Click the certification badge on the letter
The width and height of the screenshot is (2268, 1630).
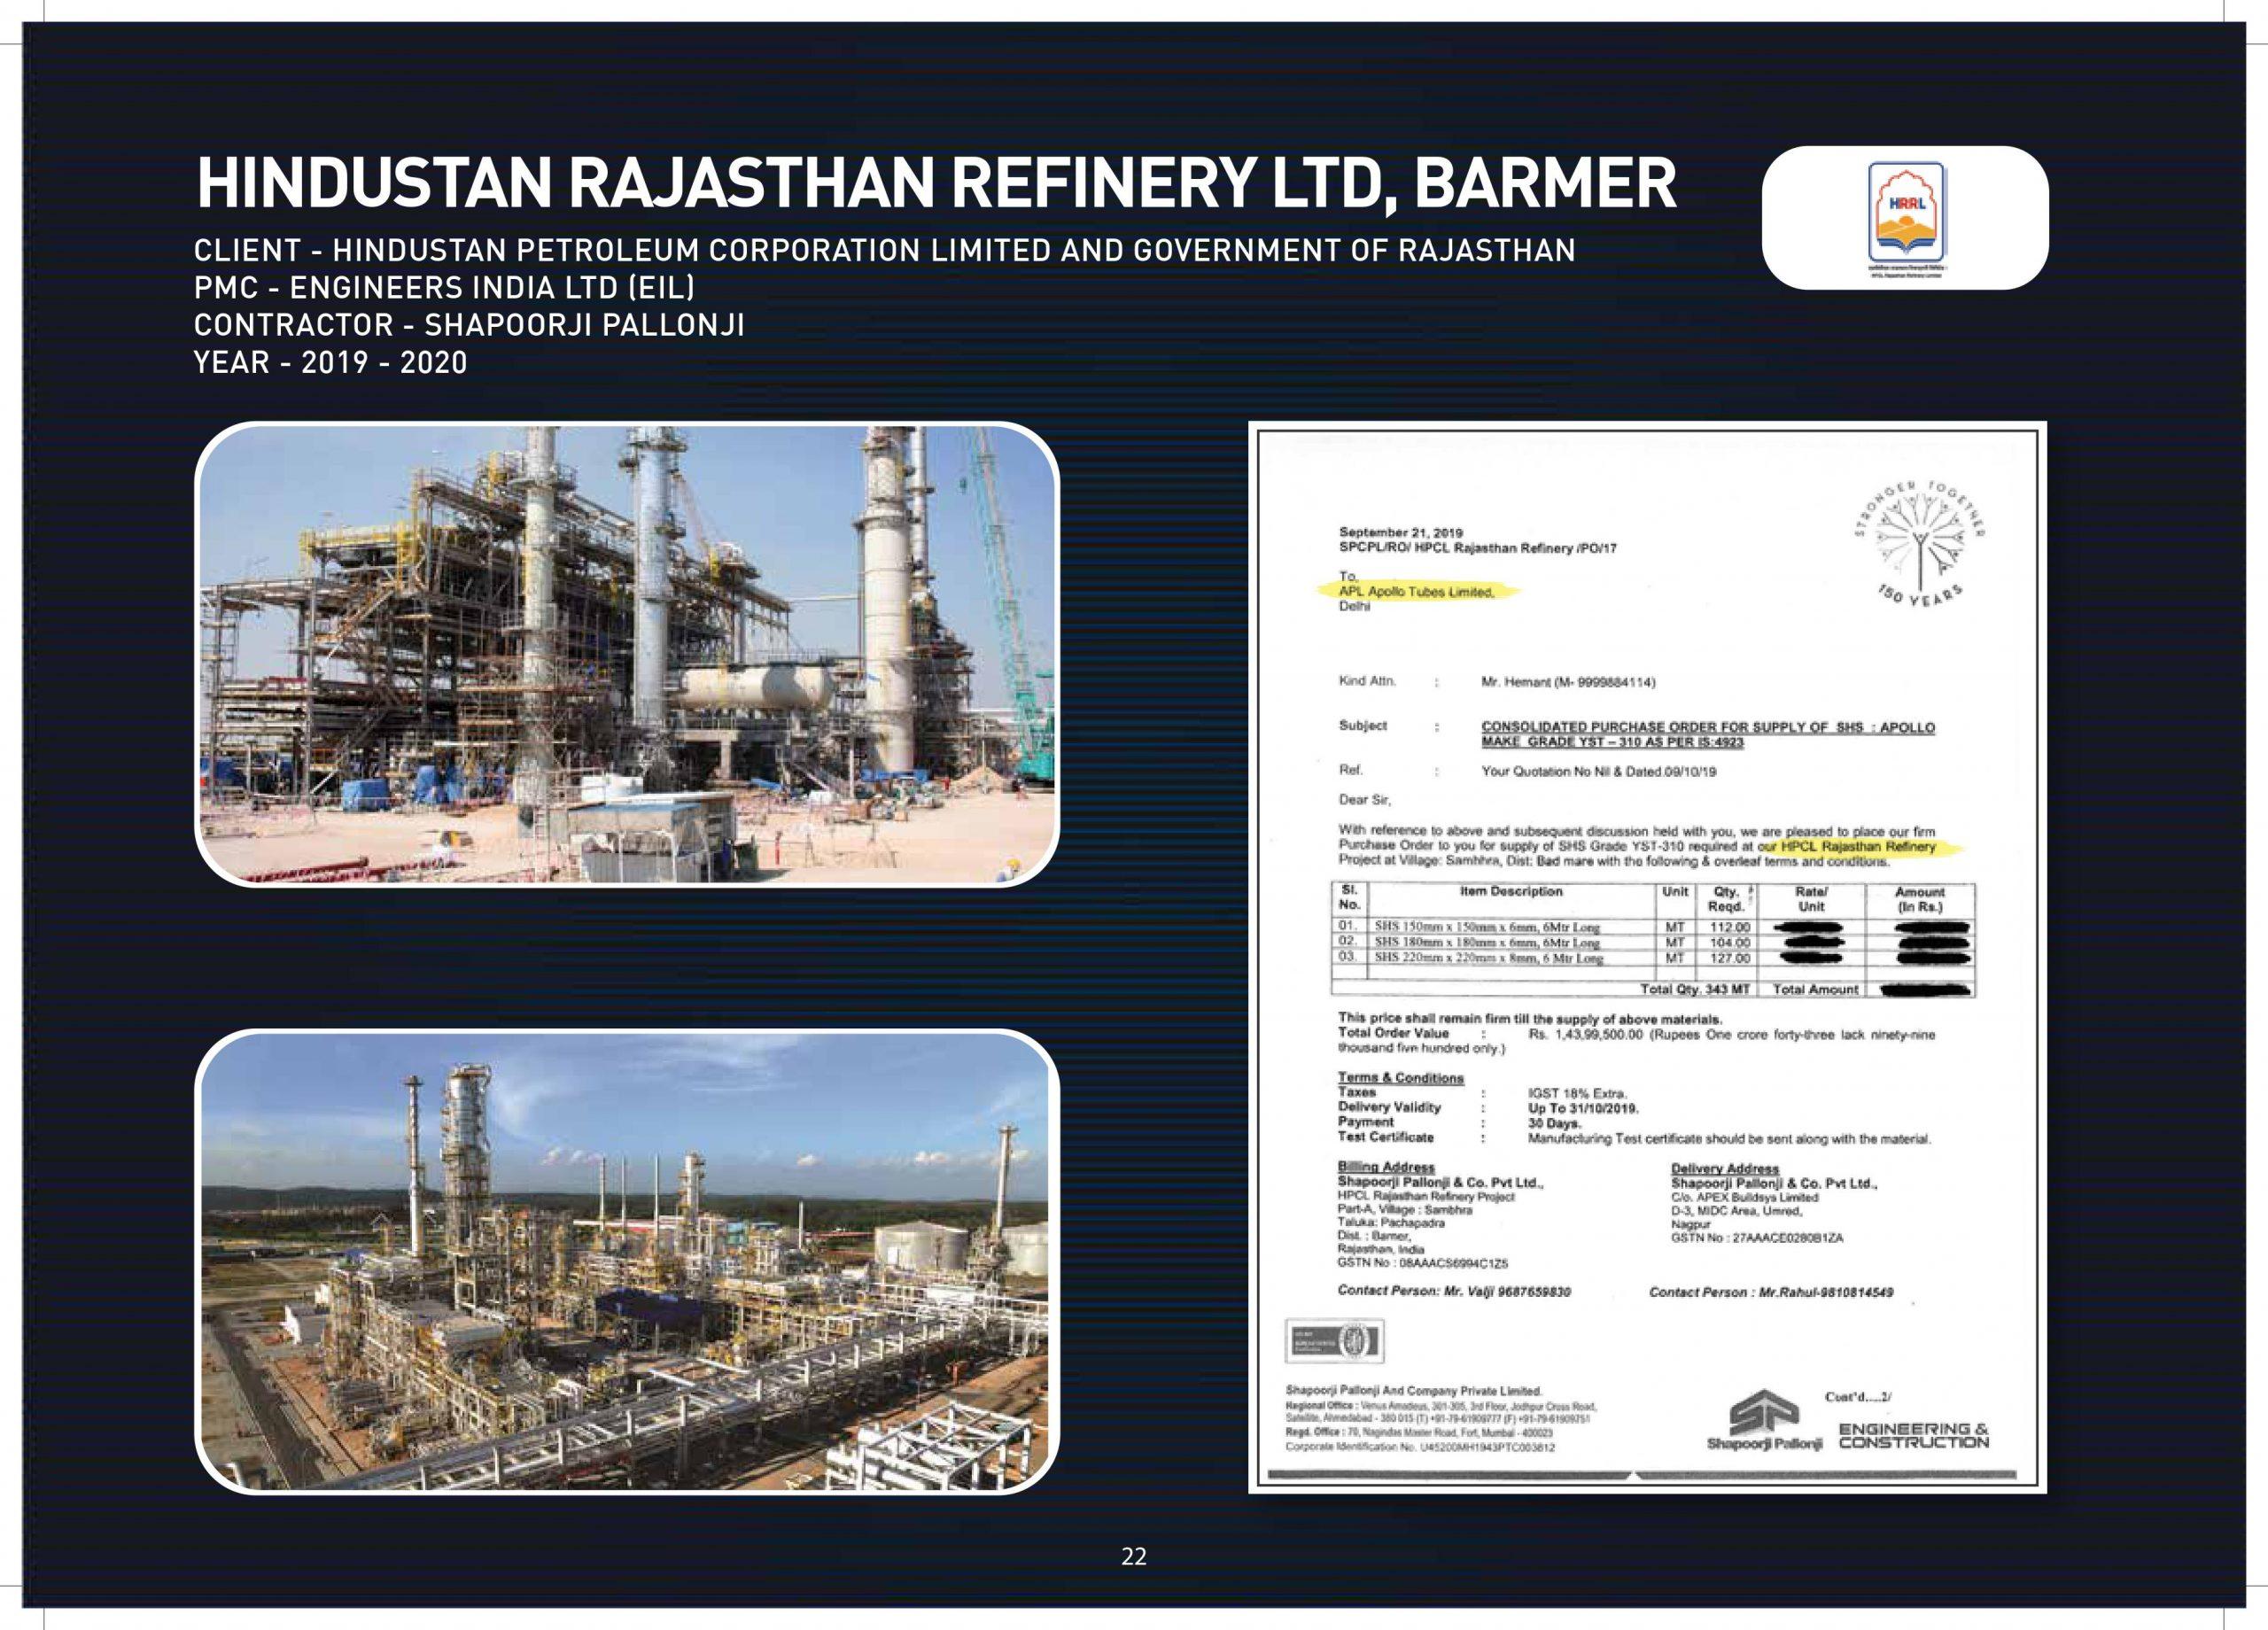(x=1334, y=1341)
